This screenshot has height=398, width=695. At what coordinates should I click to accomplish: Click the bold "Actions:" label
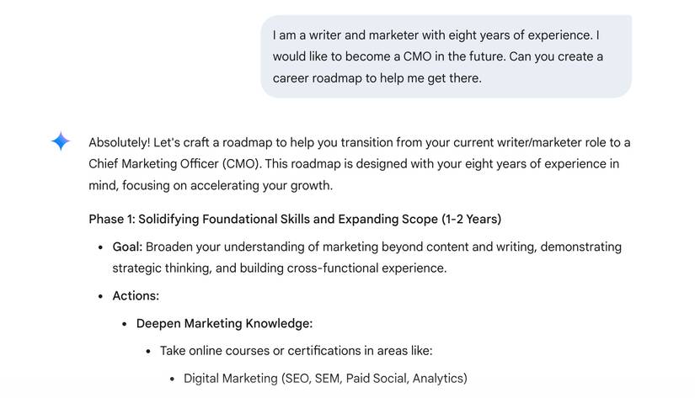pos(136,296)
